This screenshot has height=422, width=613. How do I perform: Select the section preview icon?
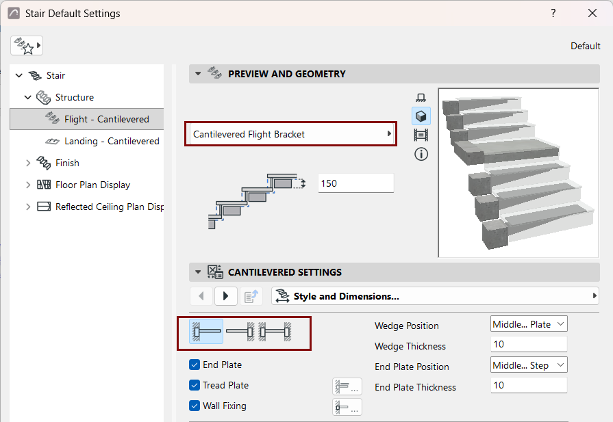pyautogui.click(x=421, y=135)
